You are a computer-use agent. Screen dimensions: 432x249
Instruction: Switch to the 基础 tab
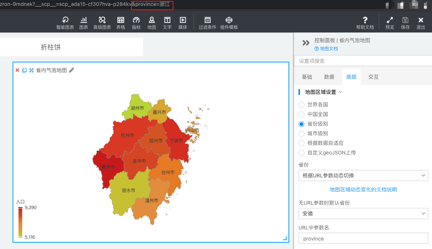click(307, 77)
